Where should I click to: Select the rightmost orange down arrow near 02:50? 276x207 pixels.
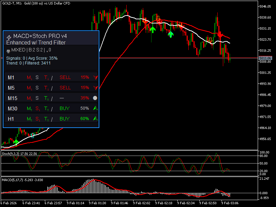pos(210,40)
